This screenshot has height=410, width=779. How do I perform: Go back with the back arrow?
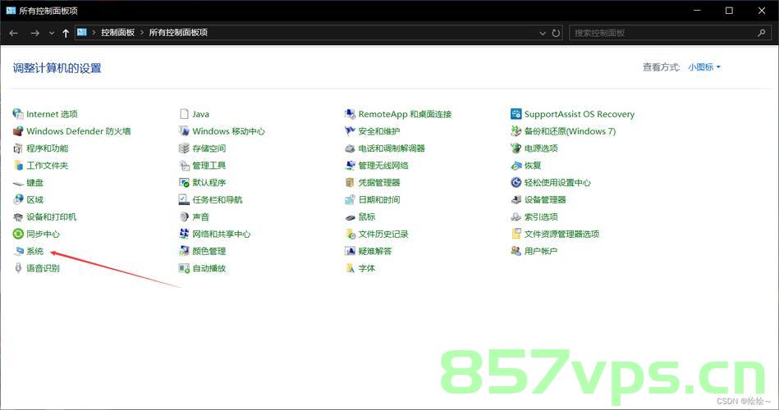tap(14, 33)
